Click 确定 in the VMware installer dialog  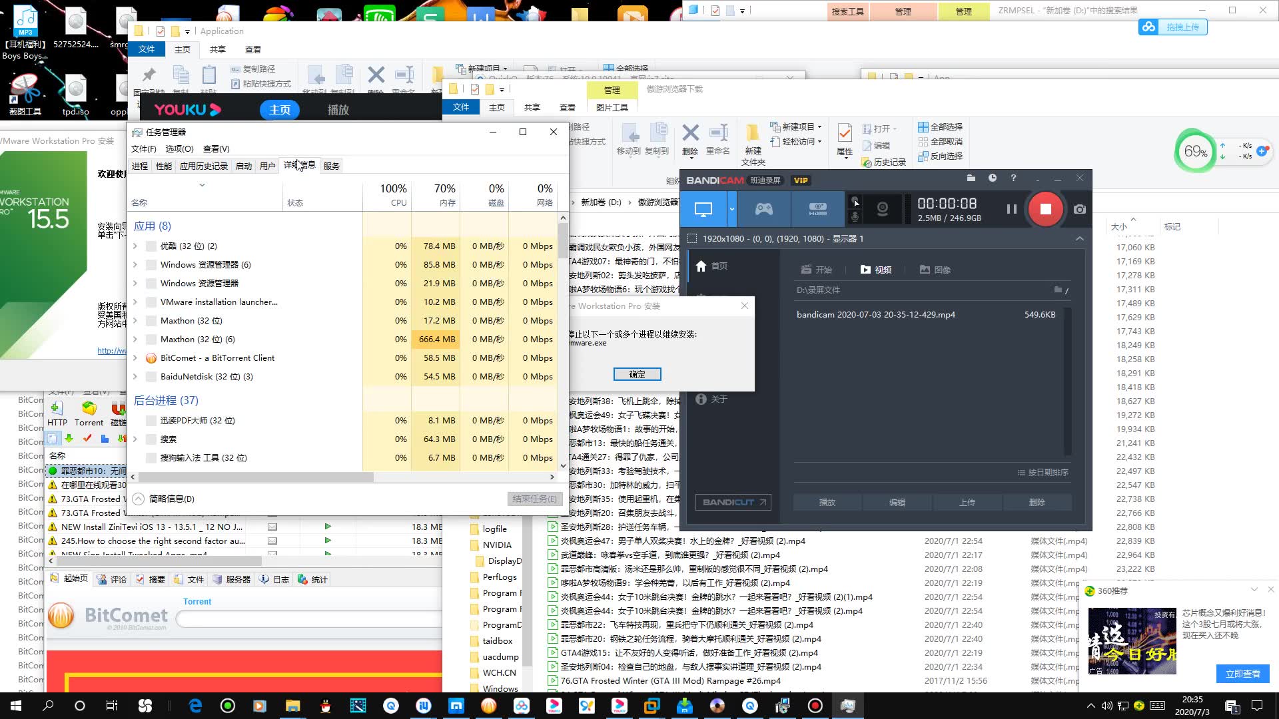click(x=637, y=374)
